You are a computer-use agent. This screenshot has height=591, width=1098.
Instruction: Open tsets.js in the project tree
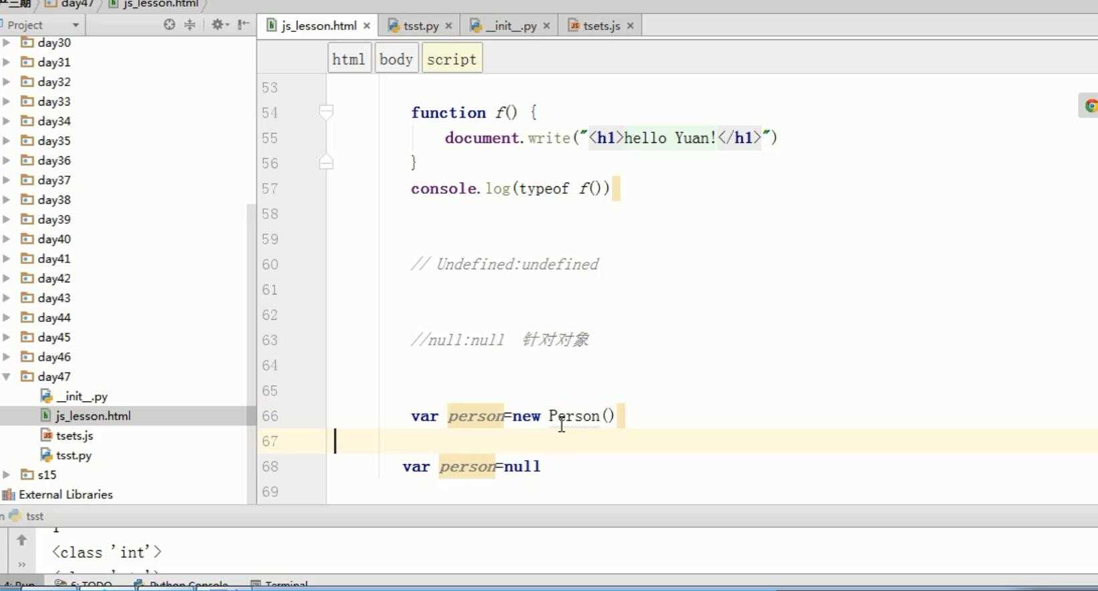pyautogui.click(x=75, y=435)
